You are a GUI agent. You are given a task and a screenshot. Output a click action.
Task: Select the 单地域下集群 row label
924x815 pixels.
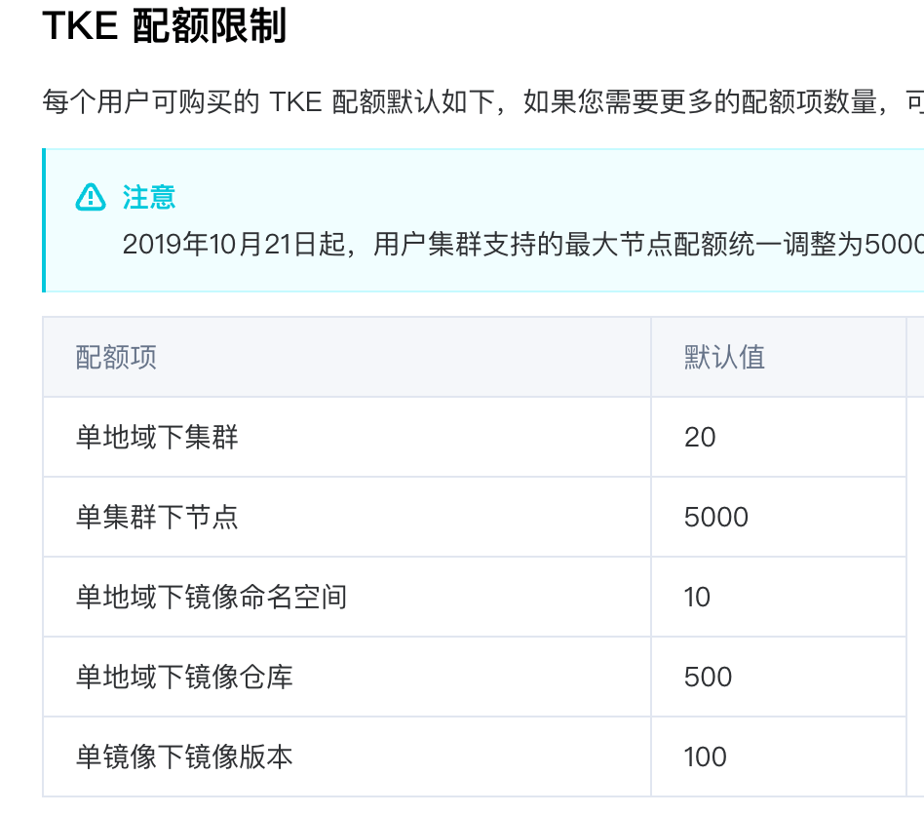pos(157,437)
